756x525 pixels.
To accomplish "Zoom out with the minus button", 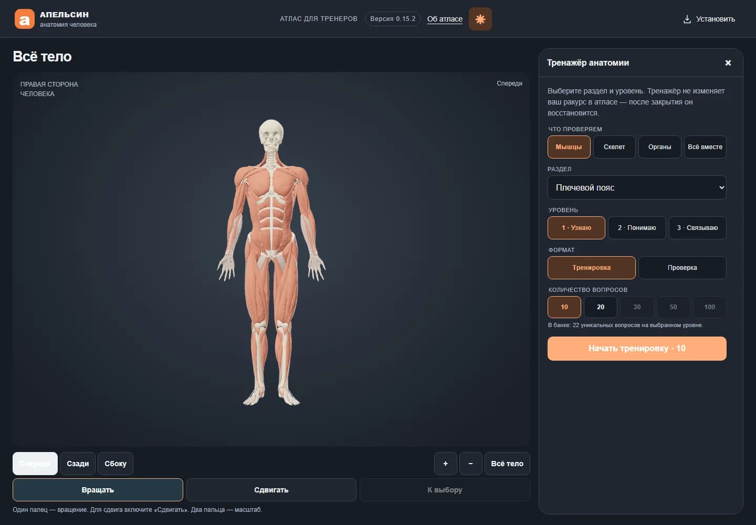I will click(x=470, y=464).
